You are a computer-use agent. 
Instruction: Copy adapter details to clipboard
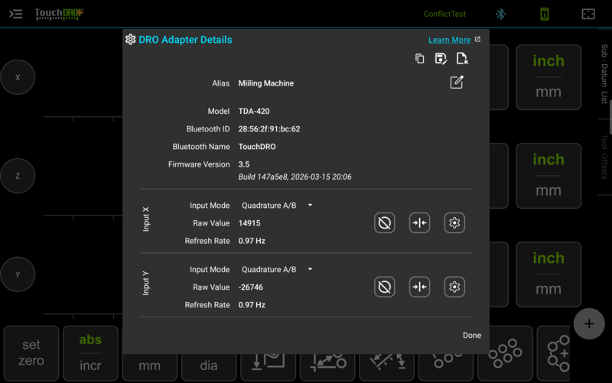coord(419,59)
